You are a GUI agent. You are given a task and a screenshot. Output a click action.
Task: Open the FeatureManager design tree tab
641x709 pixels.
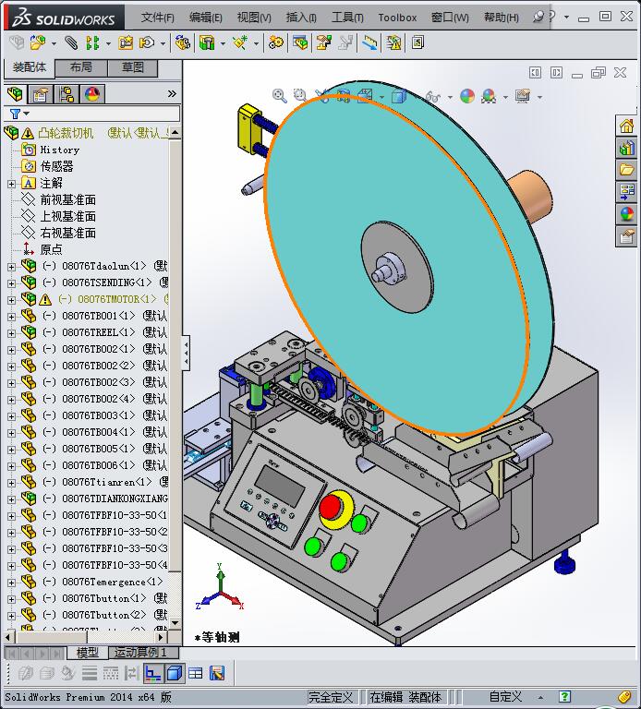(x=16, y=94)
